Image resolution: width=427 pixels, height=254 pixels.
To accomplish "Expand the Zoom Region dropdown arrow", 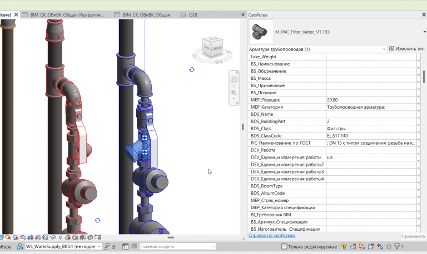I will point(234,98).
